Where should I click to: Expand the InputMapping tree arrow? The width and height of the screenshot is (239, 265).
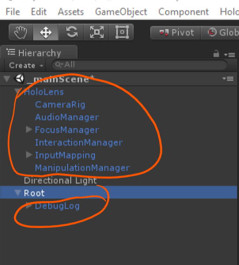(x=29, y=155)
